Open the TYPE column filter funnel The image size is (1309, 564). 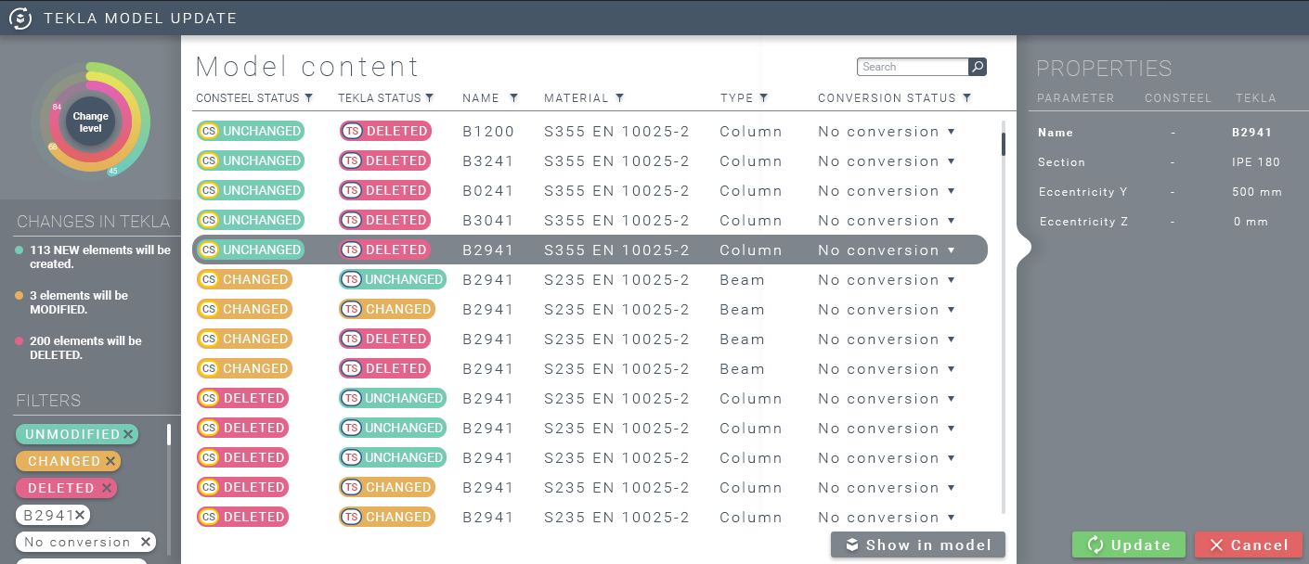[x=763, y=97]
